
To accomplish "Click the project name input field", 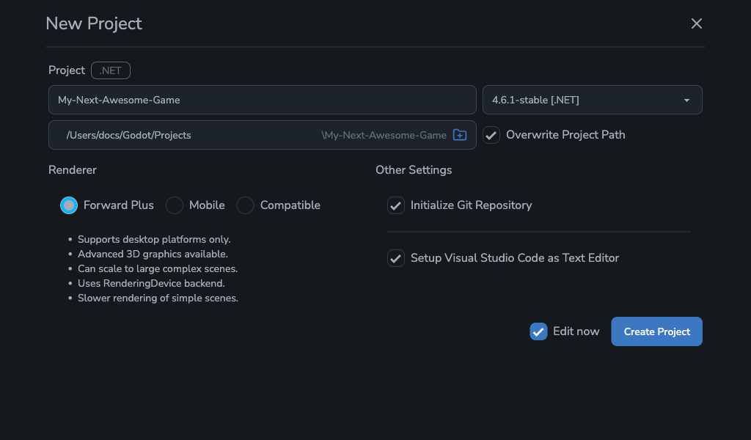I will (262, 100).
